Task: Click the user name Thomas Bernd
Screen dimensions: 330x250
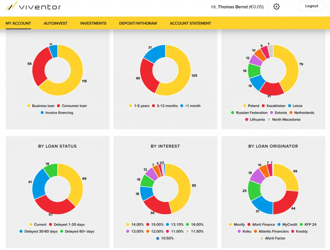Action: click(233, 7)
